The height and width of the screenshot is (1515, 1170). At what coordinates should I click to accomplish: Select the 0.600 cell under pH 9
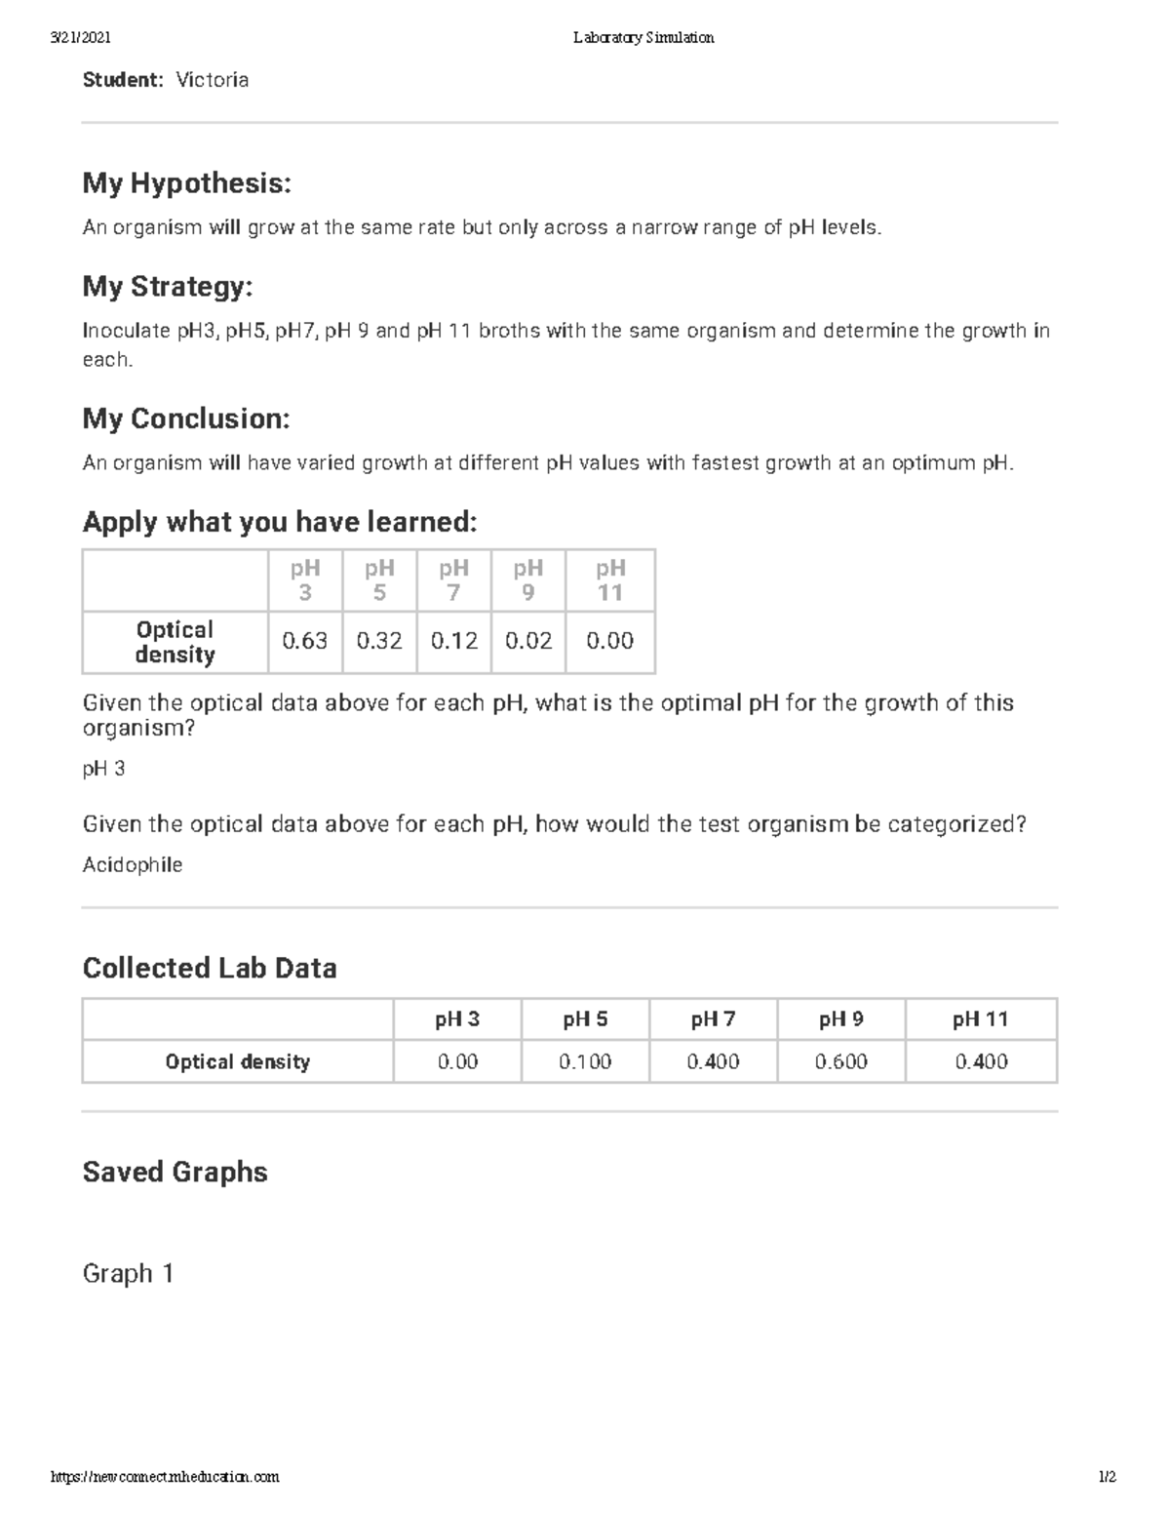point(841,1061)
